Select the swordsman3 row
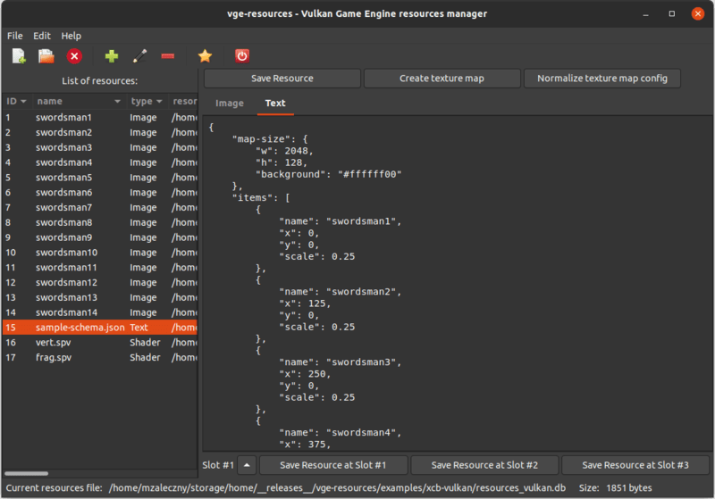 point(100,147)
